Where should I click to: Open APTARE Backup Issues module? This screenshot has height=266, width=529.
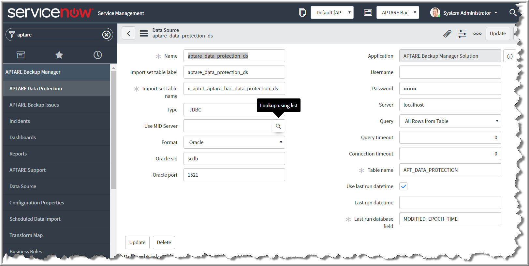point(56,105)
